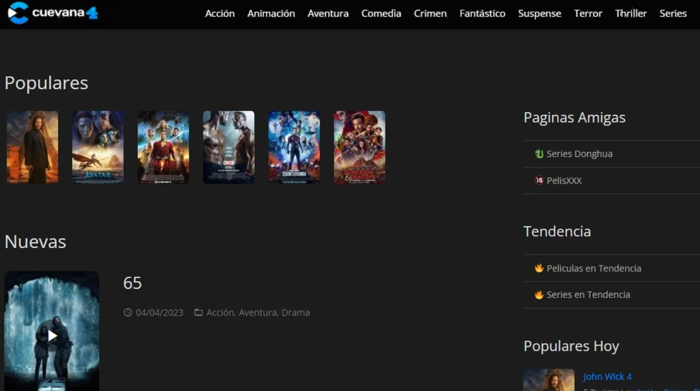The image size is (700, 391).
Task: Open Series en Tendencia link
Action: 588,294
